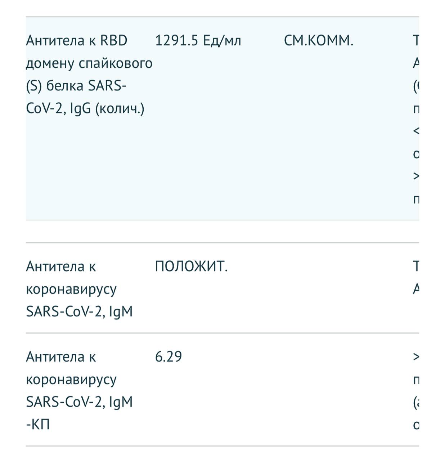Click the '(S) белка SARS-' text line
Screen dimensions: 445x461
coord(76,86)
